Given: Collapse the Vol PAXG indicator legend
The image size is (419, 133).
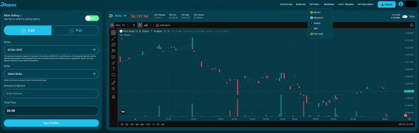Looking at the screenshot, I should pos(122,39).
